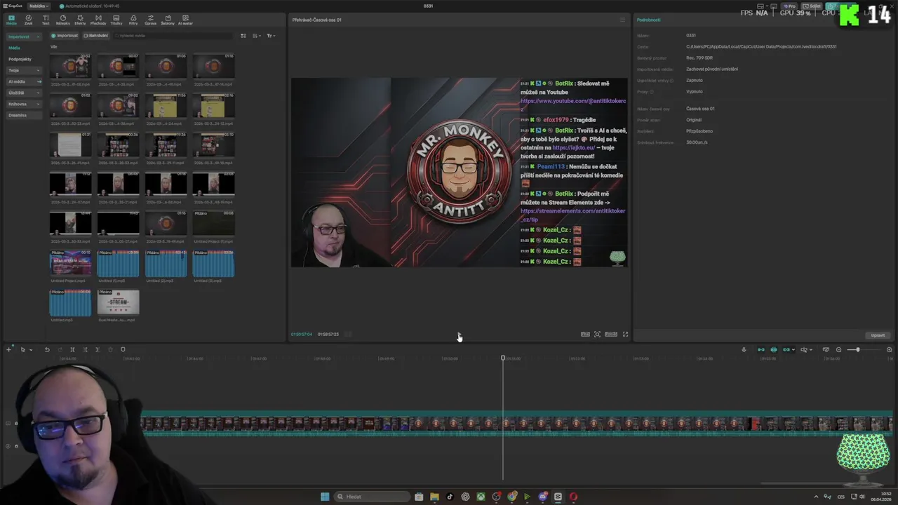Open the player panel hamburger menu
Screen dimensions: 898x505
click(622, 20)
